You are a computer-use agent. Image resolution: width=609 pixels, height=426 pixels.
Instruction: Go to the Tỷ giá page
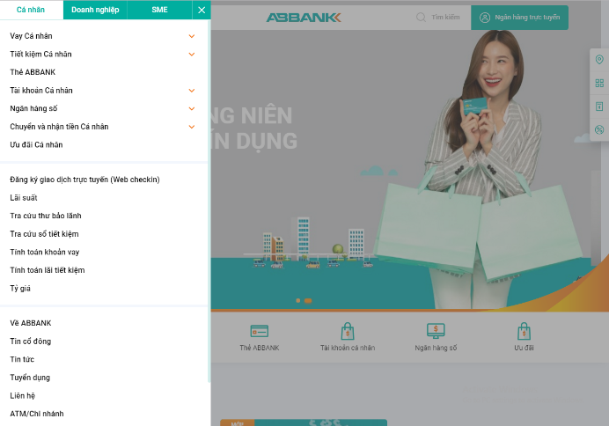tap(20, 289)
